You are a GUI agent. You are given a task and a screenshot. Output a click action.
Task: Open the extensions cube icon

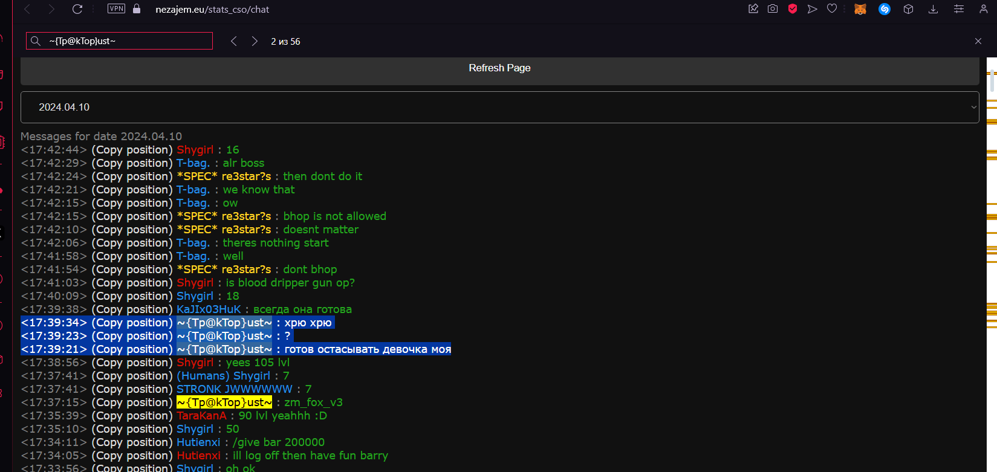(x=908, y=9)
